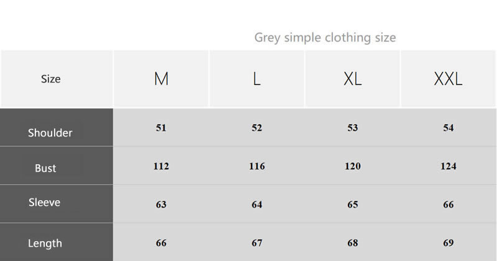Click the Length row label
The width and height of the screenshot is (497, 261).
45,243
